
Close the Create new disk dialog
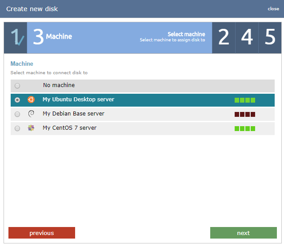[x=273, y=9]
